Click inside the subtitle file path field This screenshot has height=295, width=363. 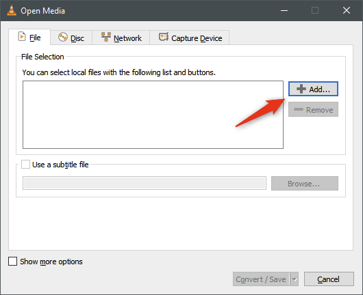pyautogui.click(x=145, y=183)
